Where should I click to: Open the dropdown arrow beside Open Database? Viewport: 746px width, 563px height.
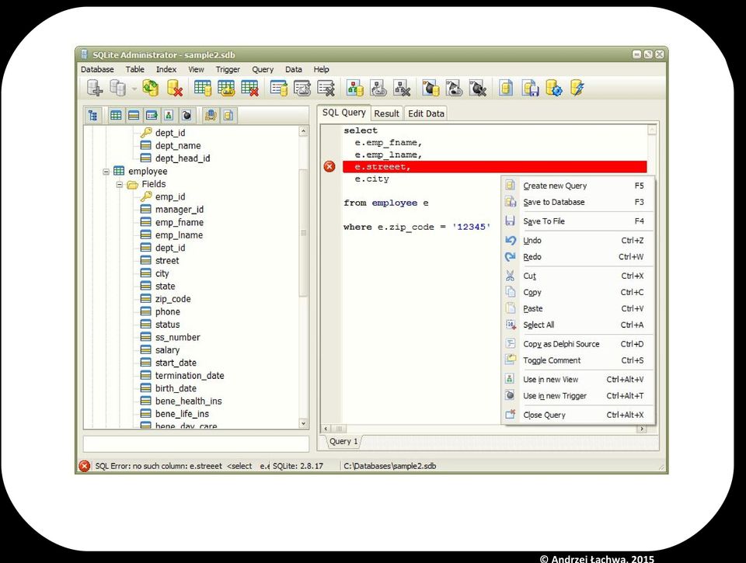click(x=134, y=89)
